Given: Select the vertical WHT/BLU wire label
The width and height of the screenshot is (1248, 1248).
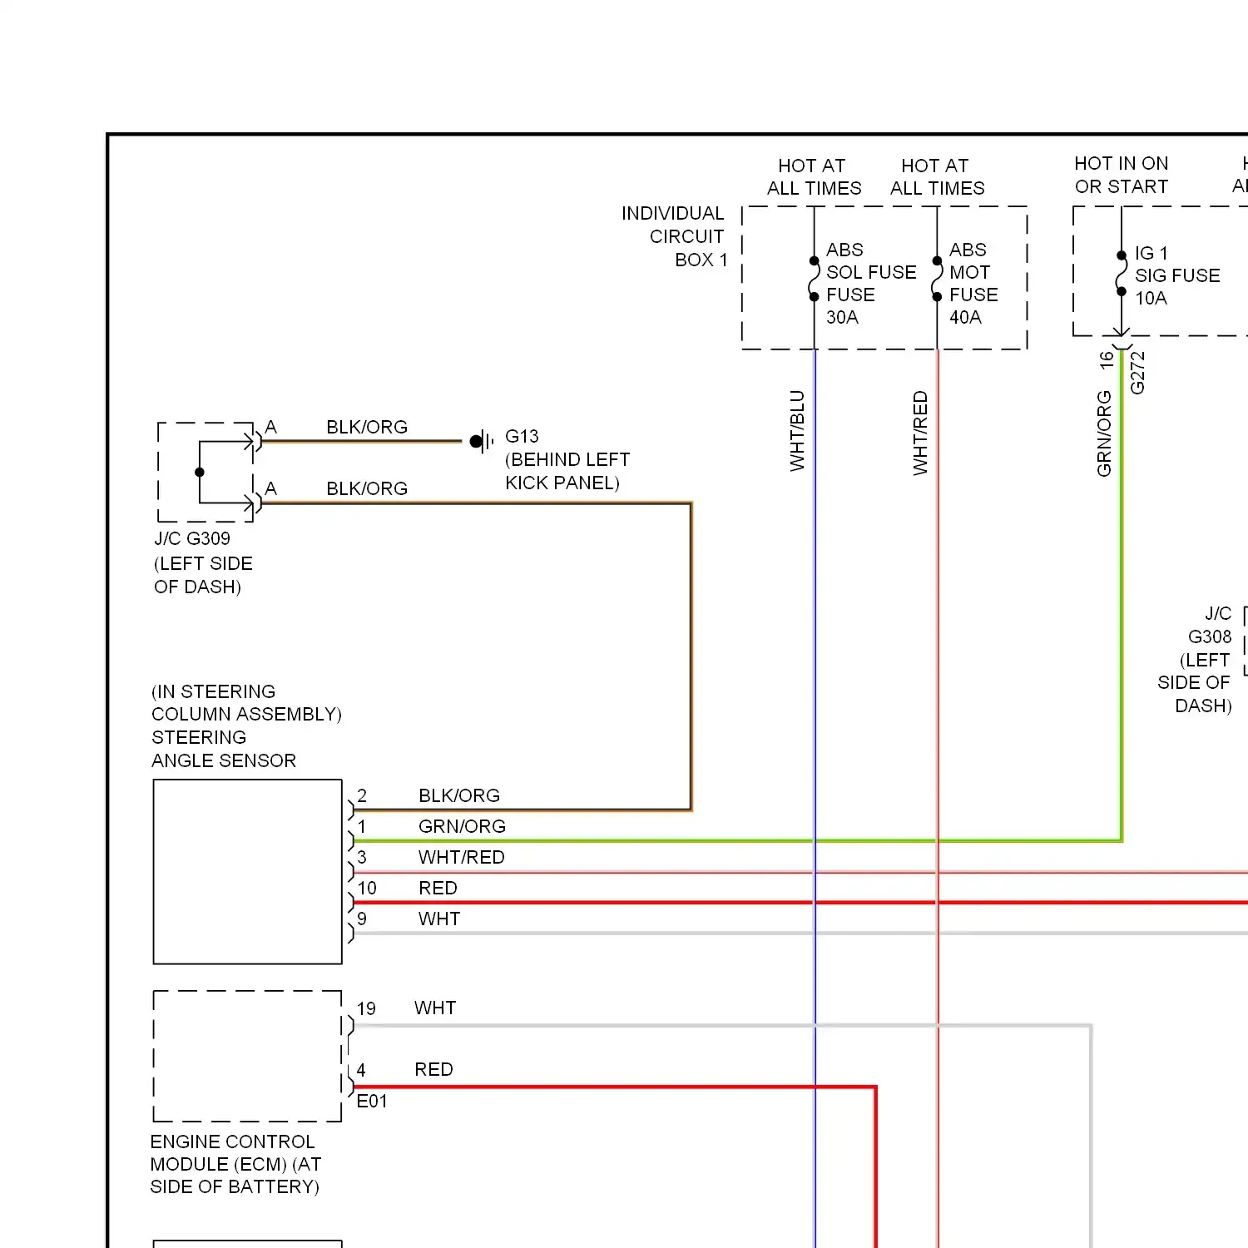Looking at the screenshot, I should click(797, 431).
